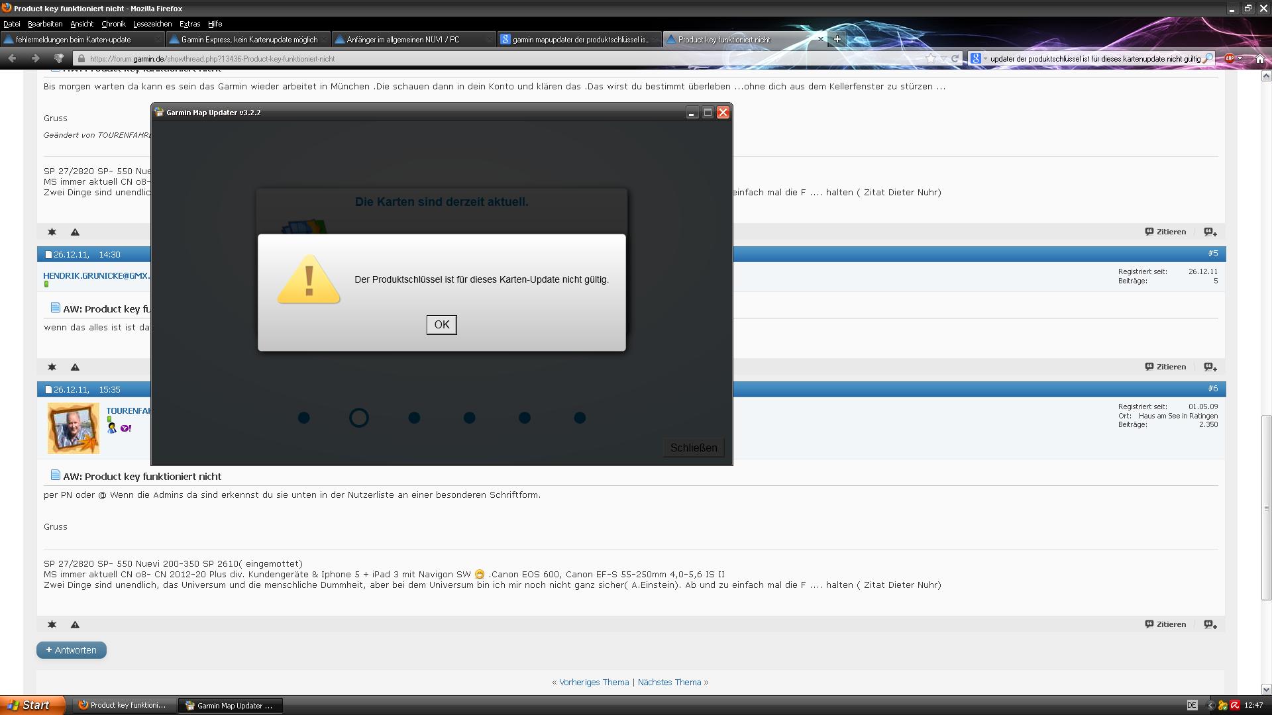
Task: Open the Bearbeiten menu
Action: pos(45,23)
